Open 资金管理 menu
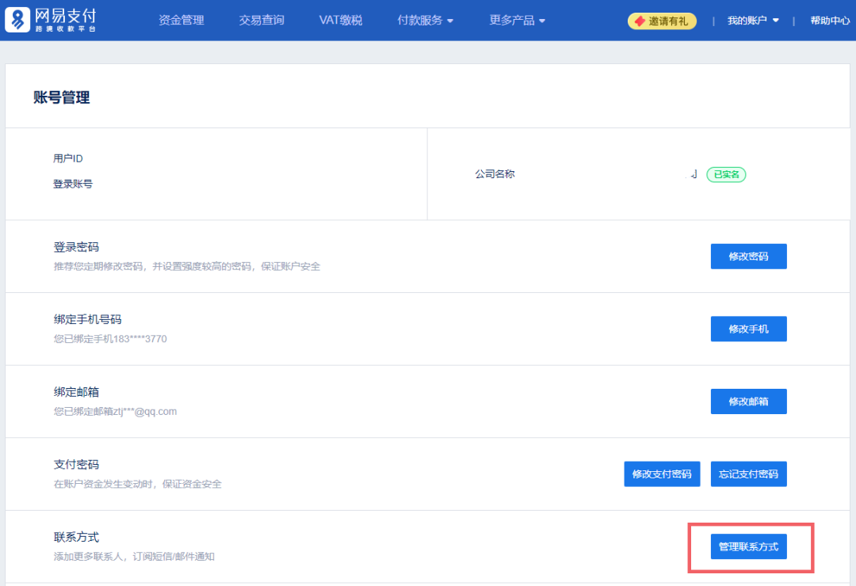The image size is (856, 586). pos(182,20)
